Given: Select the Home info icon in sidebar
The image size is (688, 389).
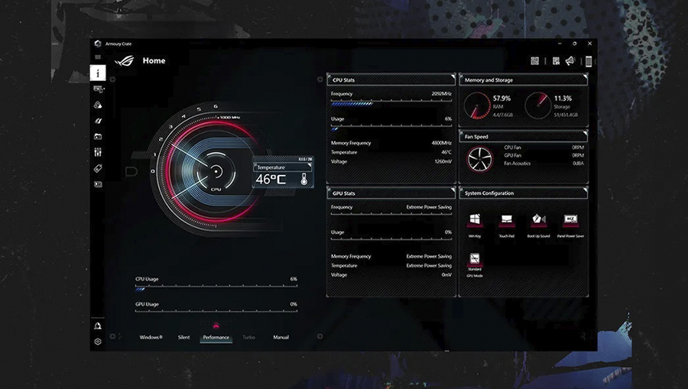Looking at the screenshot, I should pos(97,73).
